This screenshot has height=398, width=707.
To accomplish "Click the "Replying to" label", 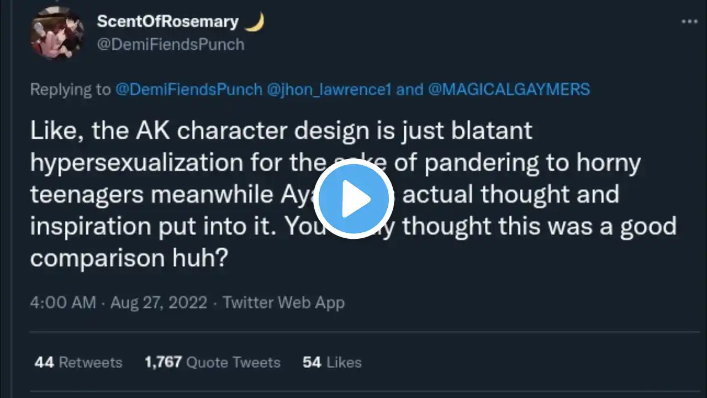I will (70, 90).
